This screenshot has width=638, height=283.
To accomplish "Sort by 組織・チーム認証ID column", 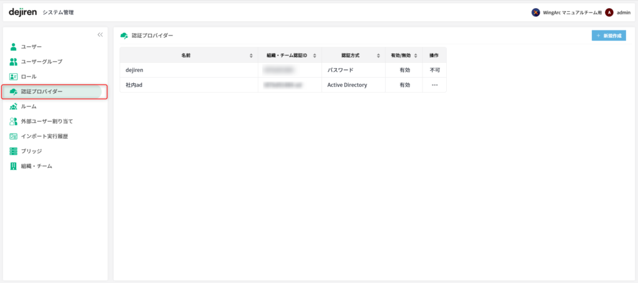I will click(x=315, y=55).
